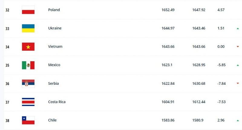Open the Serbia team link
242x130 pixels.
[x=54, y=84]
